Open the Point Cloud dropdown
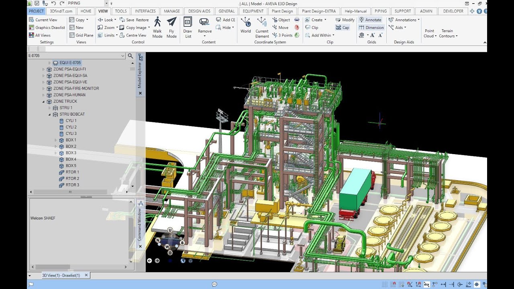The width and height of the screenshot is (514, 289). pyautogui.click(x=430, y=33)
